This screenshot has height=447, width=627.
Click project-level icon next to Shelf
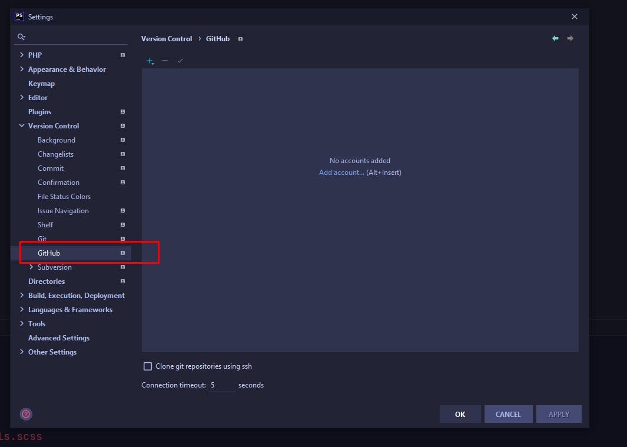(123, 225)
